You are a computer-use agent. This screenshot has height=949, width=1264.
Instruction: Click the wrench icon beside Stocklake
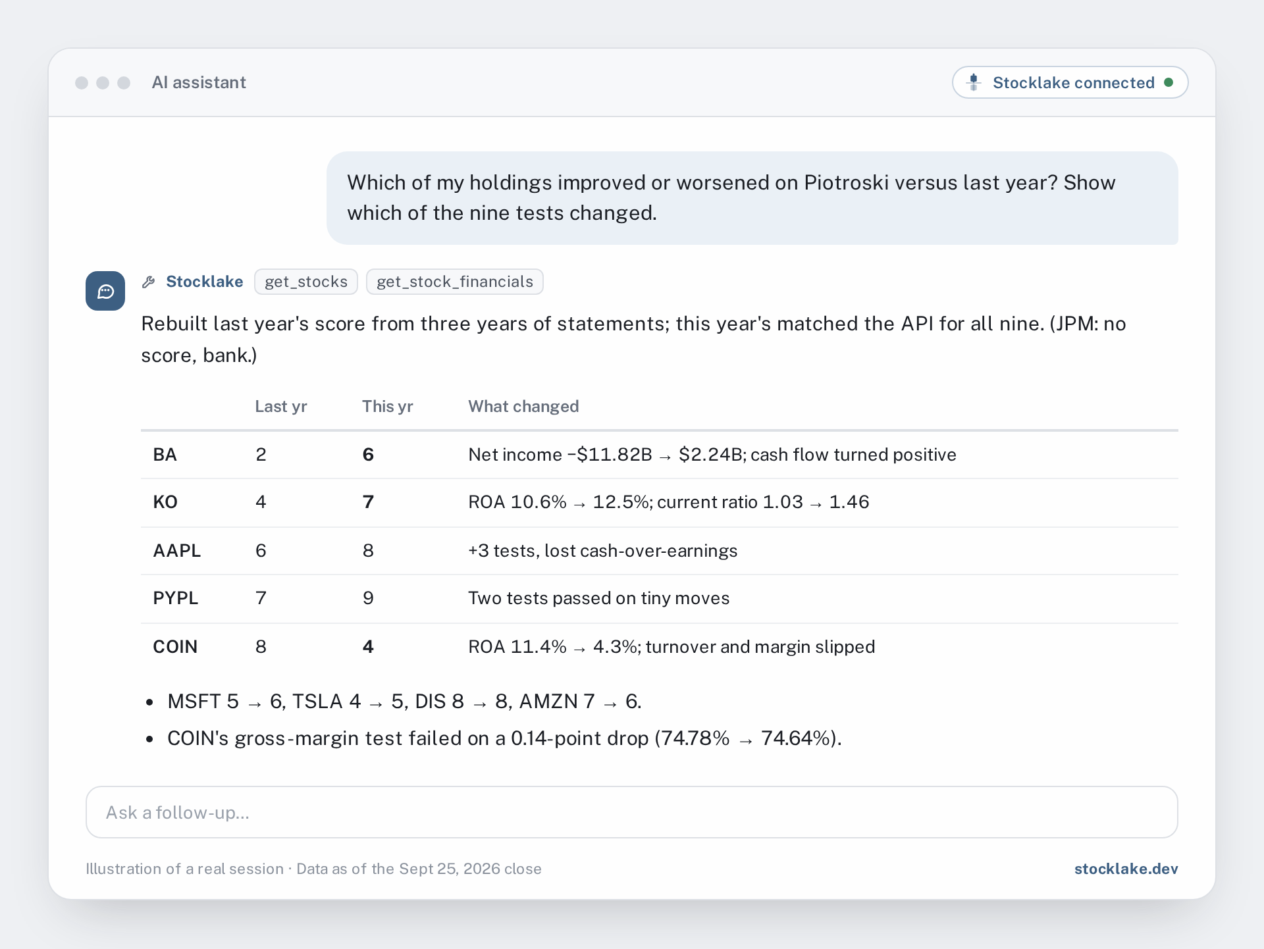pos(149,282)
